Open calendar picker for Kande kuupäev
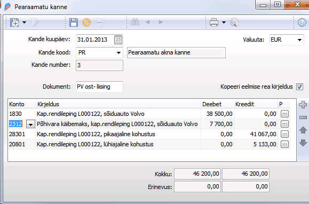This screenshot has width=309, height=204. coord(118,40)
